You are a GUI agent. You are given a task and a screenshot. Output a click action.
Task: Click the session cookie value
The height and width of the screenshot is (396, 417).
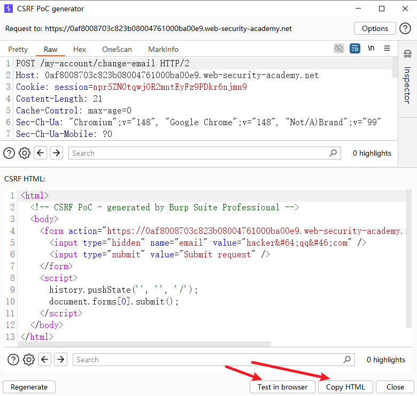(x=170, y=87)
